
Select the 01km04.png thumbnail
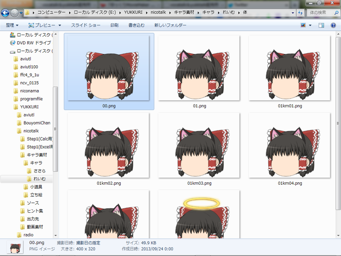click(289, 145)
